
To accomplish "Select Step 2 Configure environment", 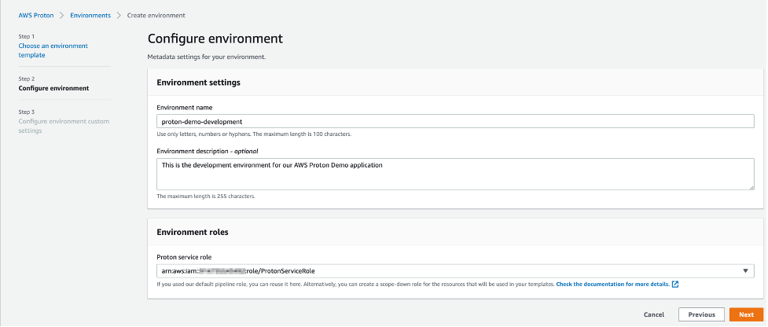I will click(x=53, y=88).
